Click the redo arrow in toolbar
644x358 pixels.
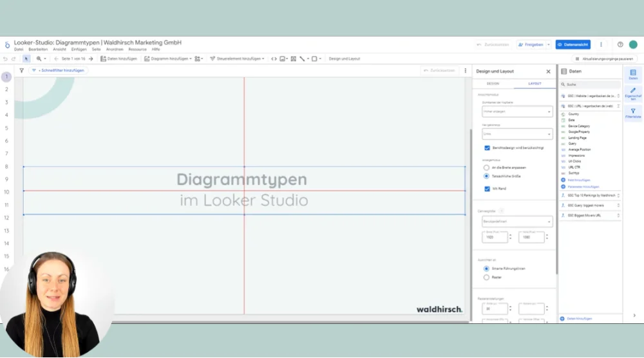point(14,58)
